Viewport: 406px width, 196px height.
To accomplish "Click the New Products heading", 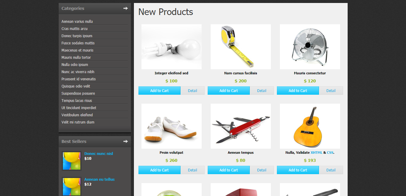I will coord(166,12).
